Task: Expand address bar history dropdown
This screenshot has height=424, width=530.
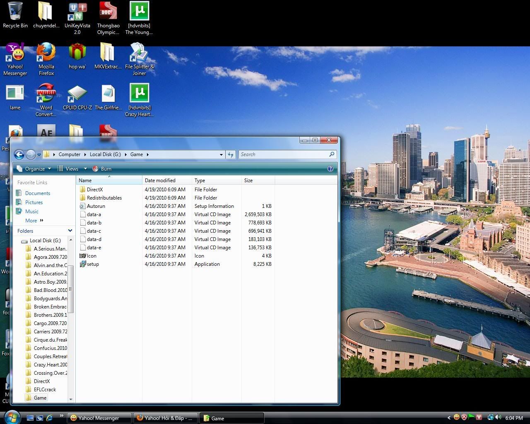Action: 221,154
